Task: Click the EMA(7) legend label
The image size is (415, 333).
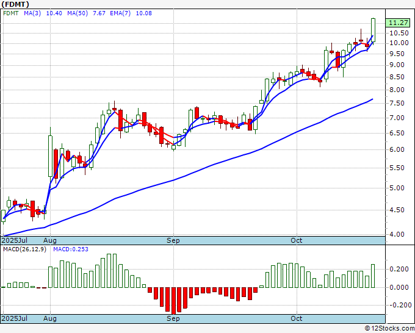Action: pyautogui.click(x=120, y=13)
